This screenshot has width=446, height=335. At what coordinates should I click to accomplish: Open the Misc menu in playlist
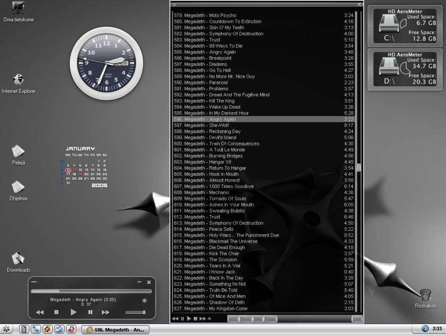[270, 319]
